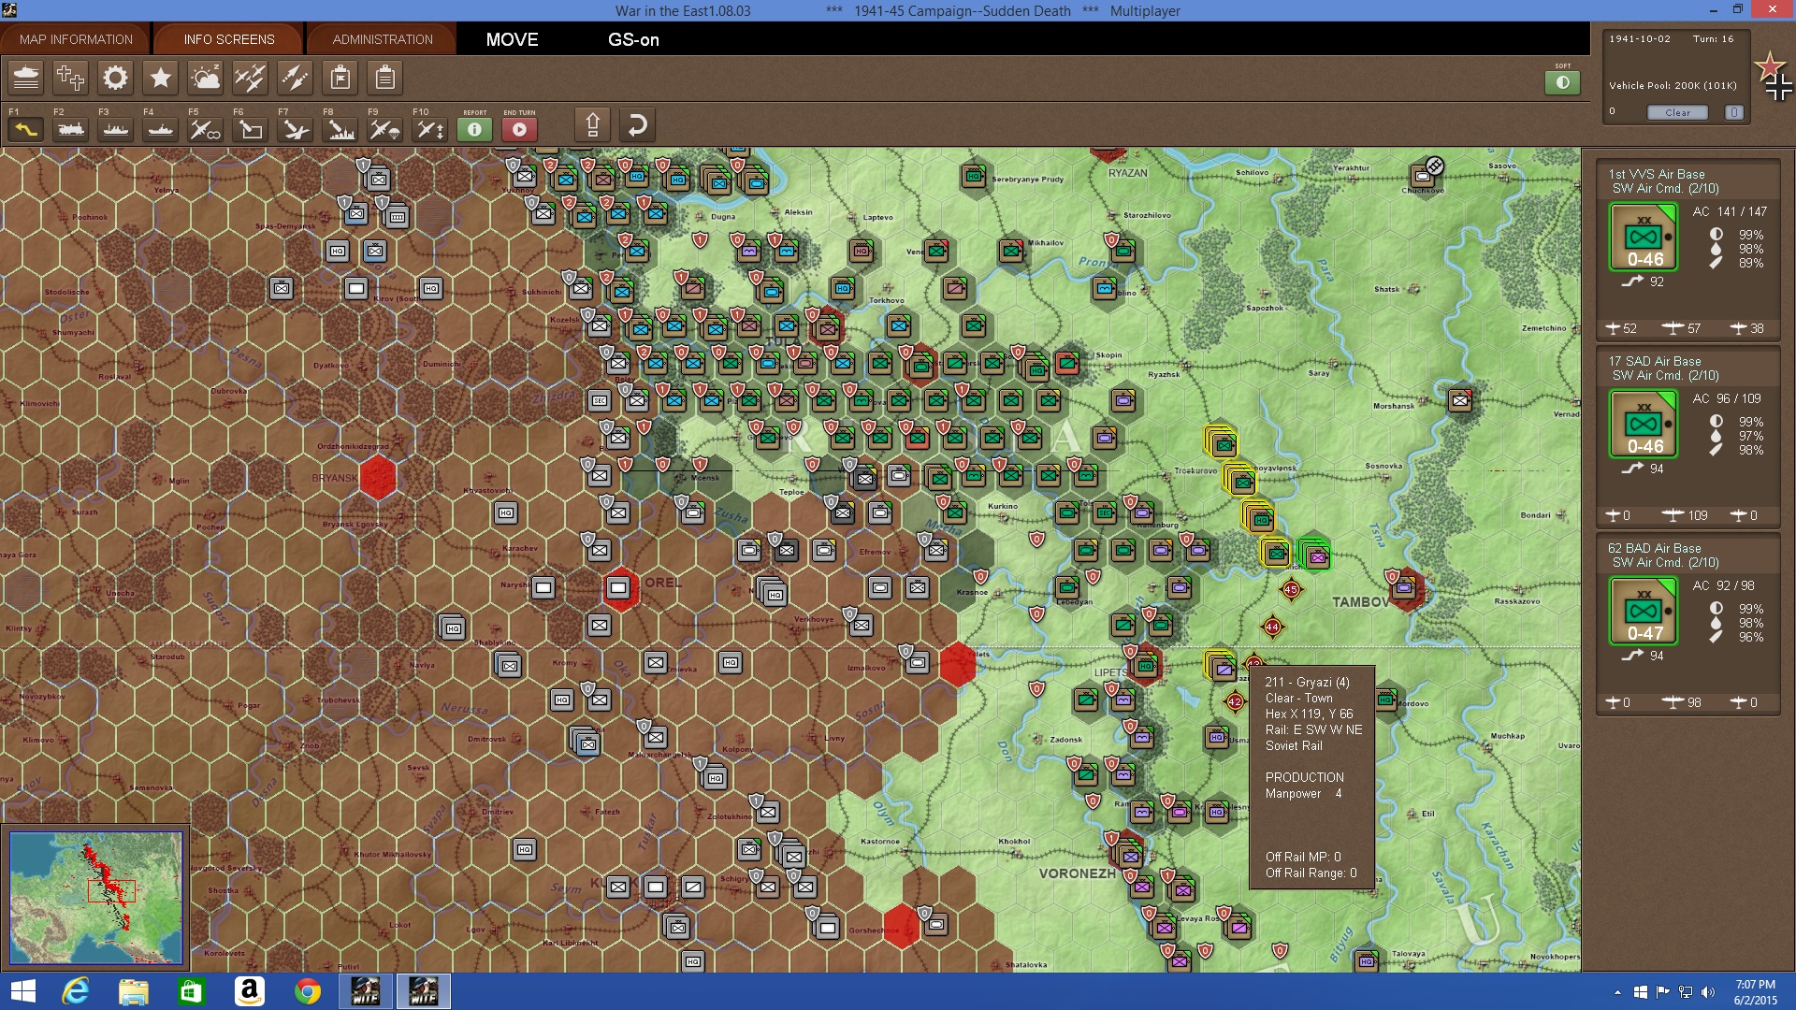Open the MAP INFORMATION tab
This screenshot has width=1796, height=1010.
[x=76, y=39]
